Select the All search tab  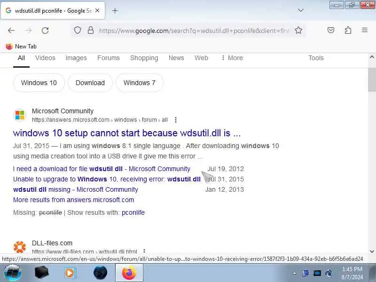[21, 58]
